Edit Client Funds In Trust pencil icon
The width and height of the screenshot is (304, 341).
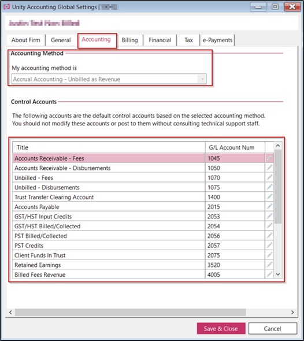[269, 255]
